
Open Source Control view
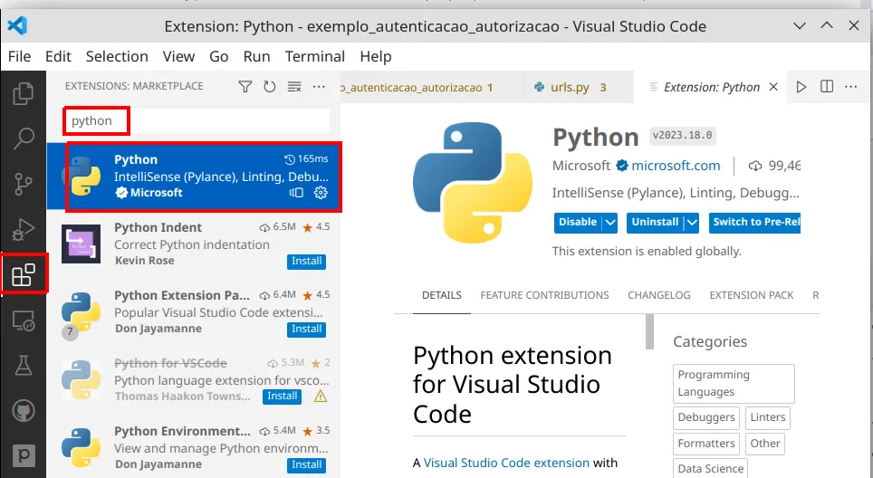[x=24, y=184]
